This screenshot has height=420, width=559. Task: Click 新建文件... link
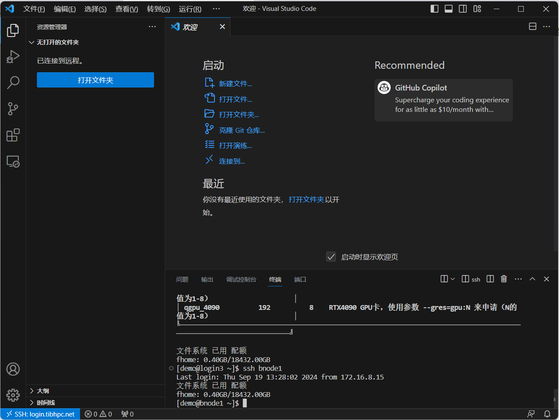tap(235, 84)
